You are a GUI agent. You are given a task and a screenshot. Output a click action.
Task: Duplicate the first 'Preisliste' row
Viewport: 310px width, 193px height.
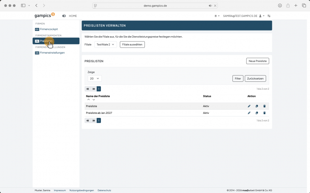[x=257, y=106]
